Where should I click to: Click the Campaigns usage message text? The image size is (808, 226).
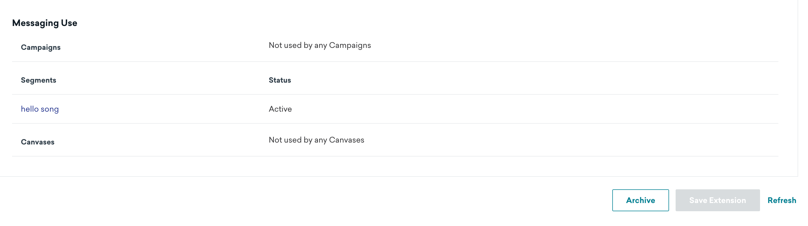click(320, 45)
